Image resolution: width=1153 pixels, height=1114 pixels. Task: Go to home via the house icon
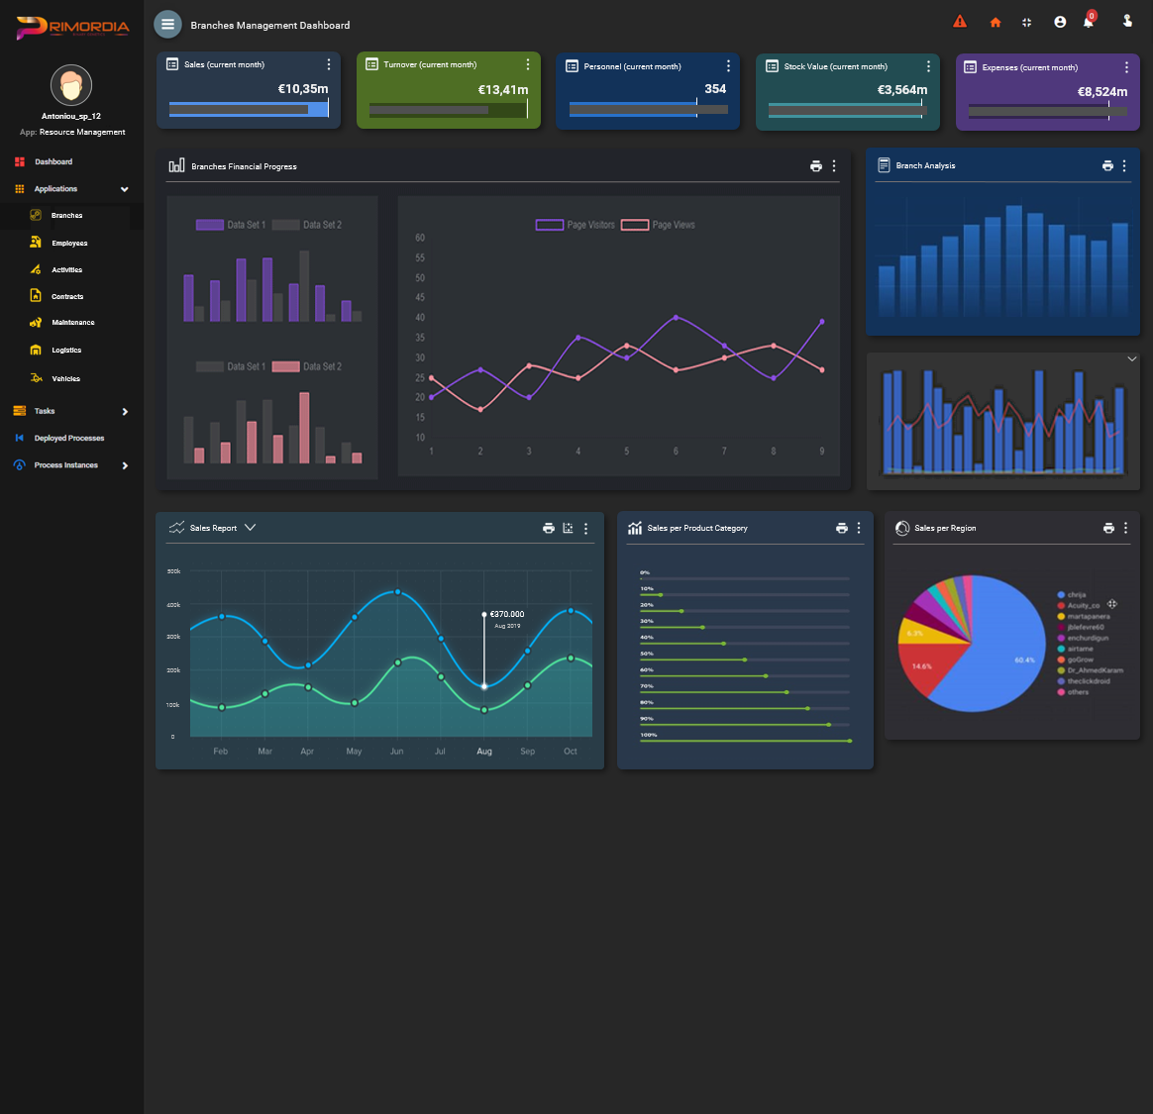[996, 23]
